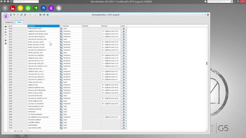Click the highlighted Benämning column header
The image size is (246, 138).
point(43,26)
